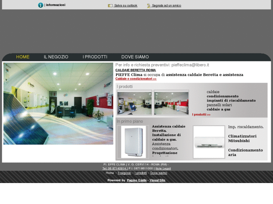The image size is (273, 204).
Task: Click 'Climatizzatori Mitsubishi' text
Action: coord(242,138)
